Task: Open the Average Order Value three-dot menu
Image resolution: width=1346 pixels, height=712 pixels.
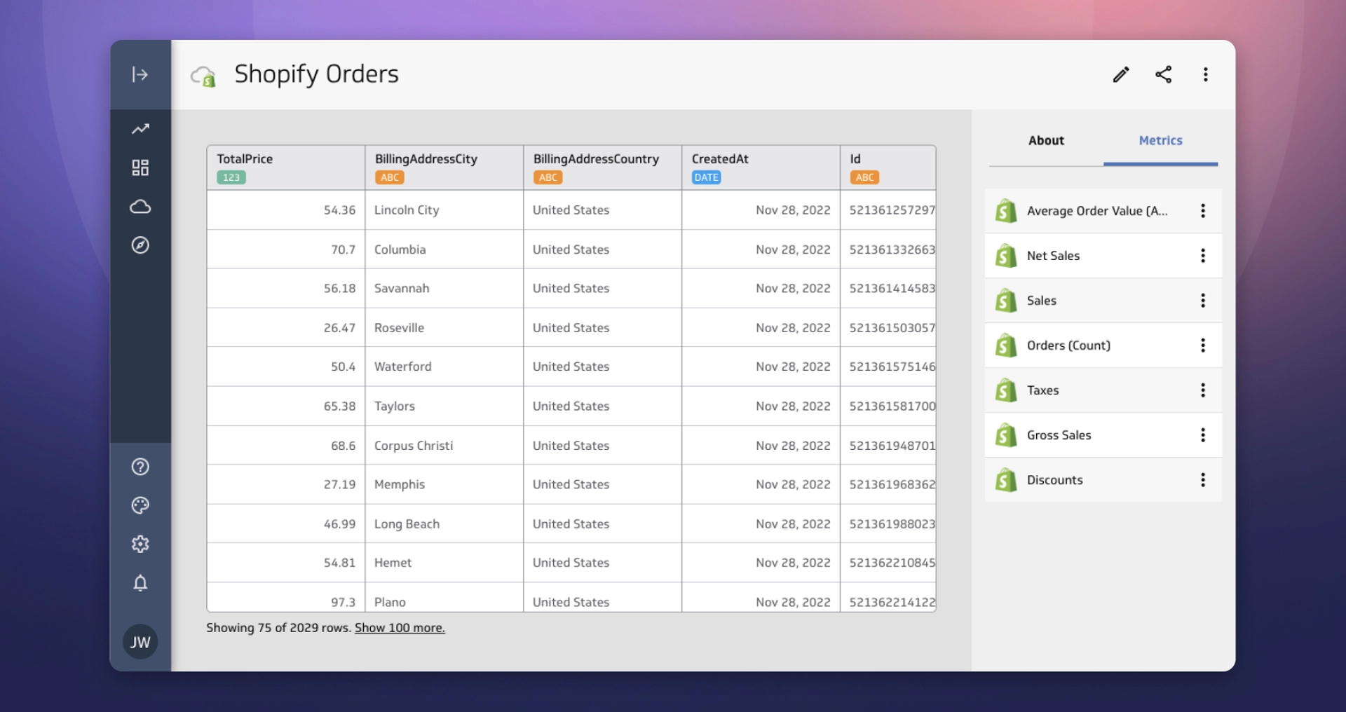Action: tap(1203, 211)
